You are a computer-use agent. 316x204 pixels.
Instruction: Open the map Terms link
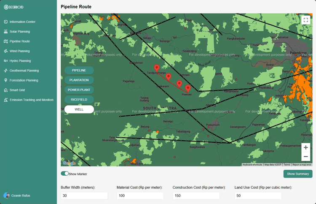click(x=287, y=165)
